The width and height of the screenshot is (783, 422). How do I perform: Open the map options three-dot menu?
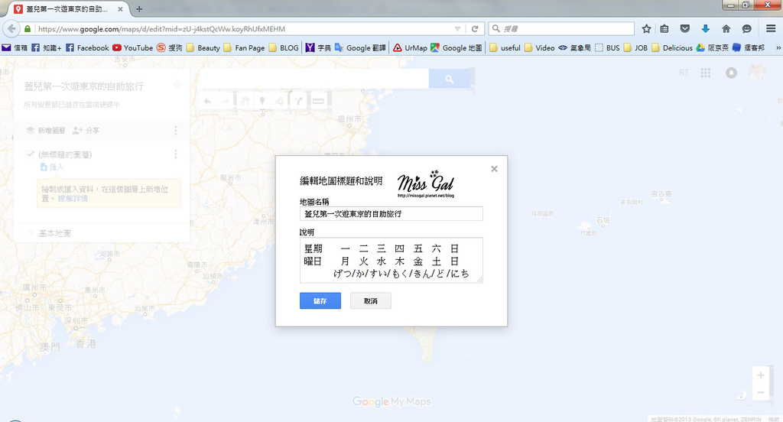[175, 130]
